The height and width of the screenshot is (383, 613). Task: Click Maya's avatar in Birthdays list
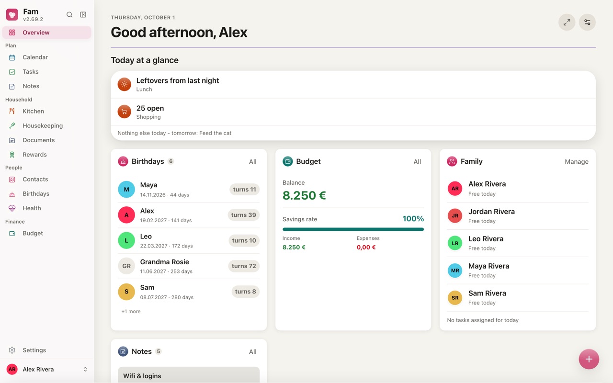[126, 190]
